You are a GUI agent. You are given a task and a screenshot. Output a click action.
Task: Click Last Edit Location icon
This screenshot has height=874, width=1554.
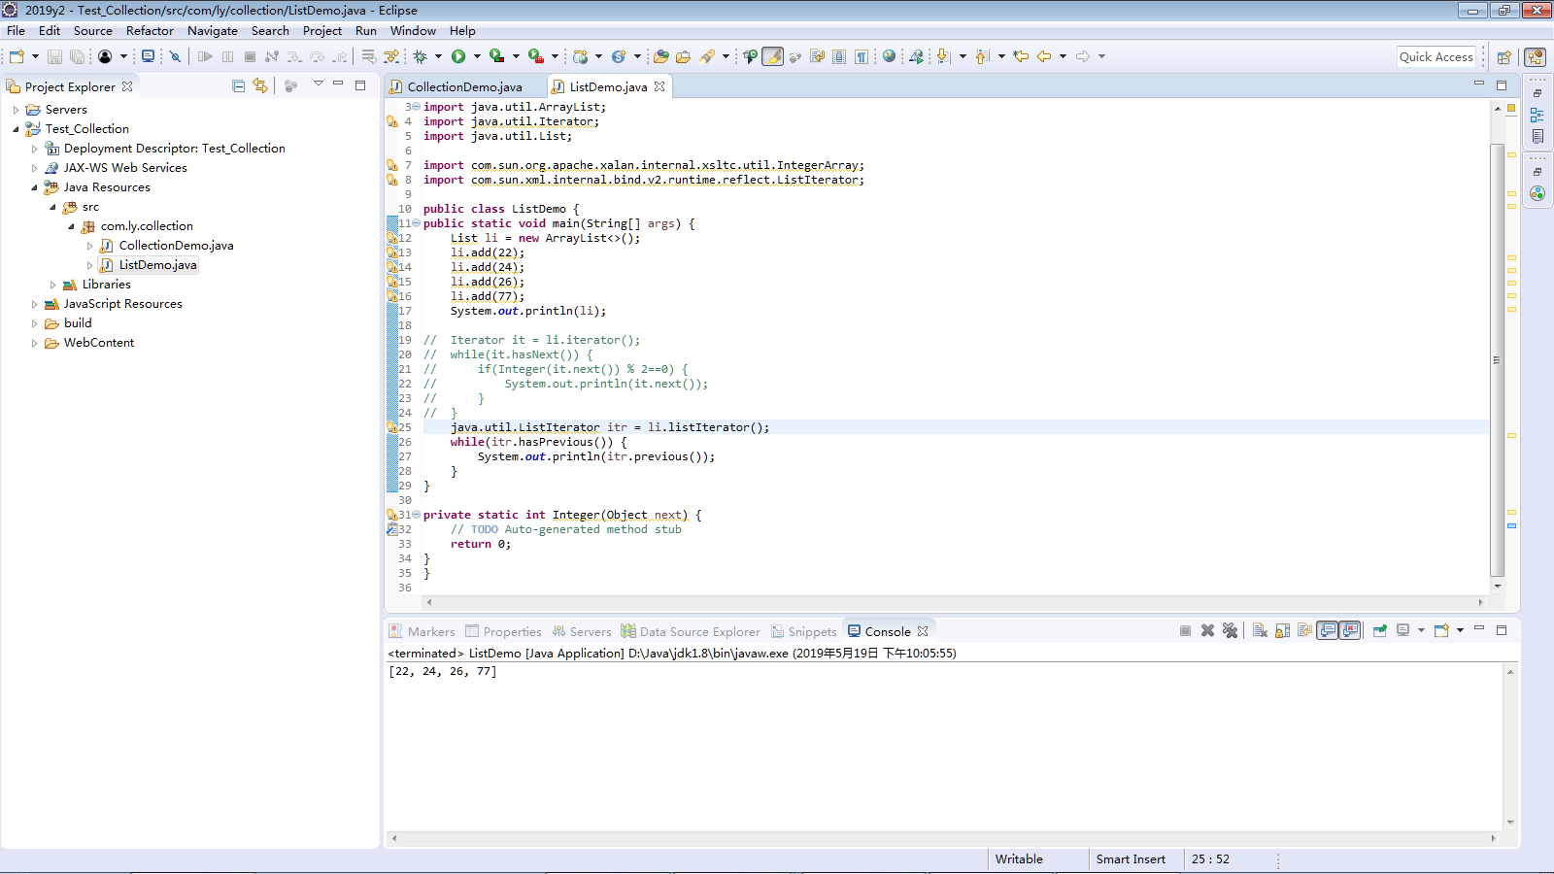click(x=1021, y=56)
